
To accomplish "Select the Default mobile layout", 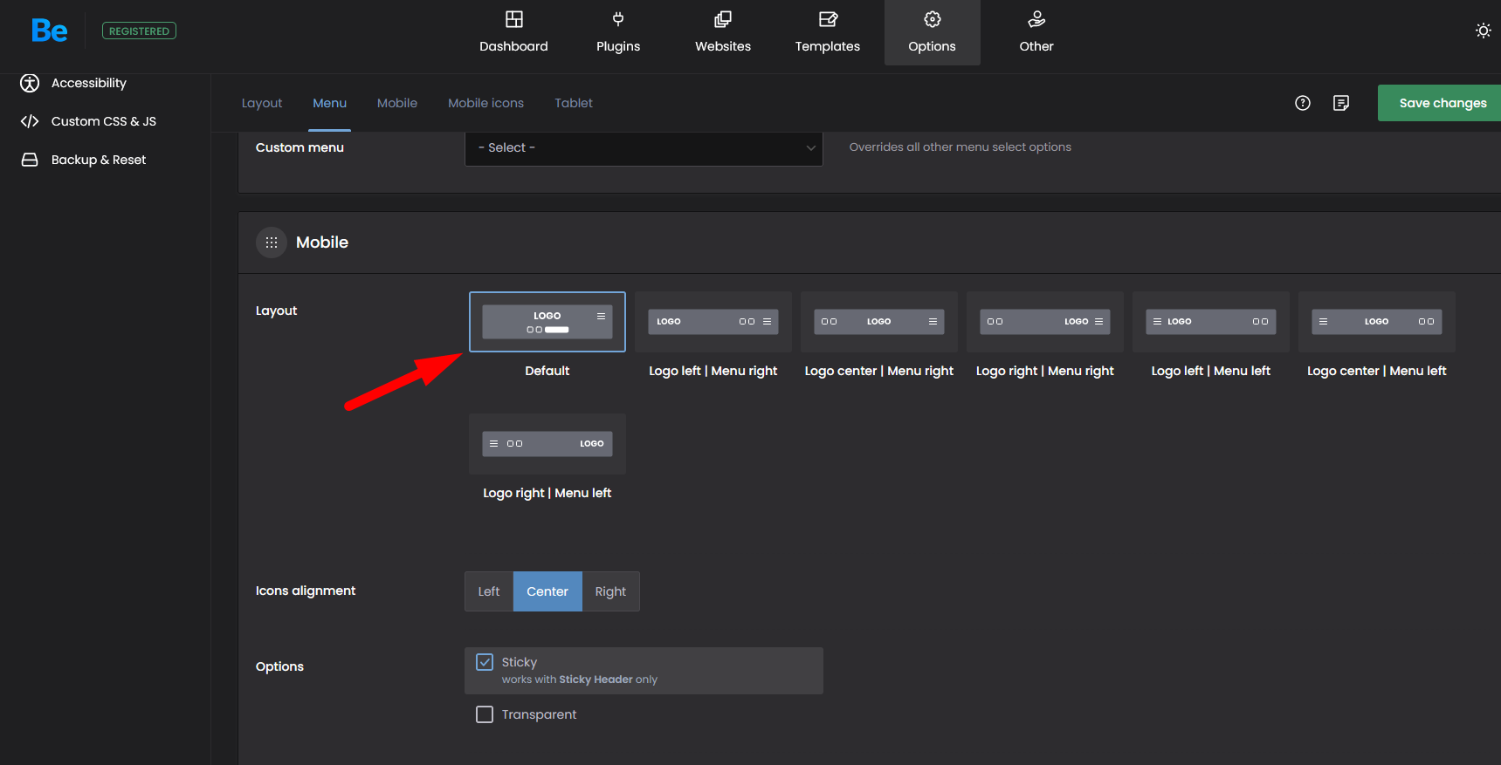I will 547,322.
